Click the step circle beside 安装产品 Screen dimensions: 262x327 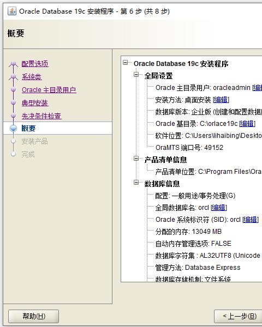pos(13,141)
